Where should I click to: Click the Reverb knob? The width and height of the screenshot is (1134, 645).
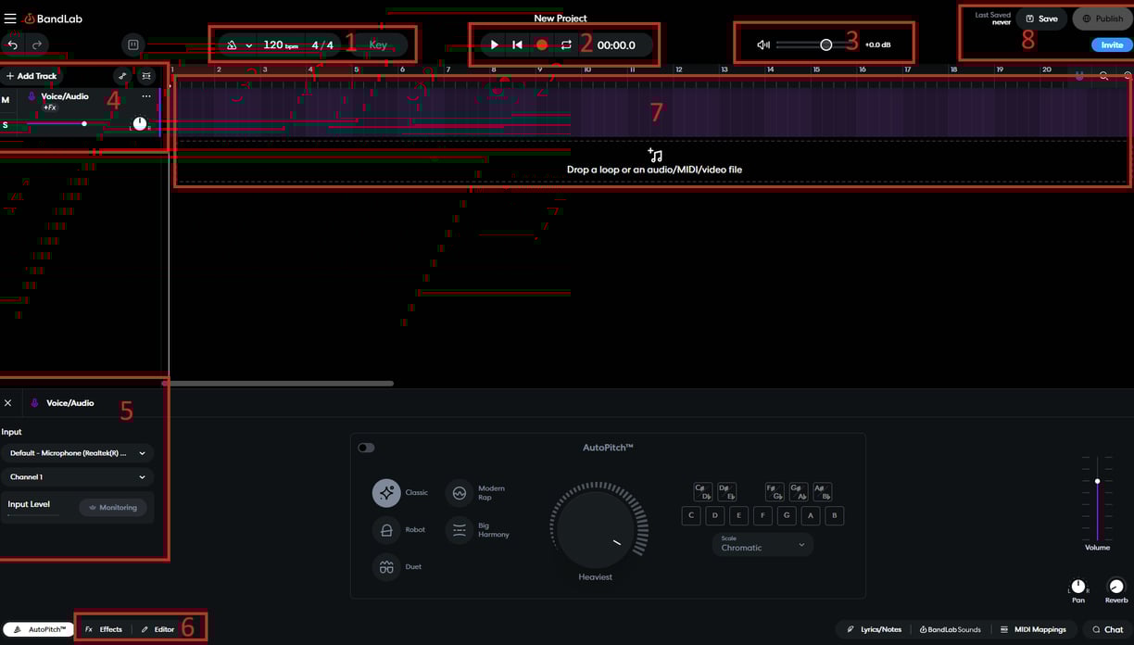pos(1116,586)
